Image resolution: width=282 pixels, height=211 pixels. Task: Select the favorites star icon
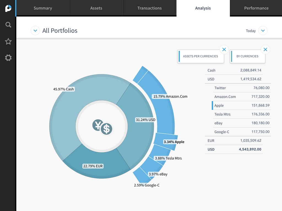pyautogui.click(x=8, y=41)
